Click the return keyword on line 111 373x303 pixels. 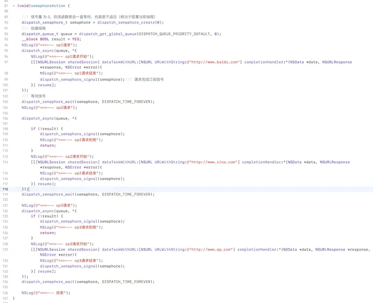(x=47, y=145)
